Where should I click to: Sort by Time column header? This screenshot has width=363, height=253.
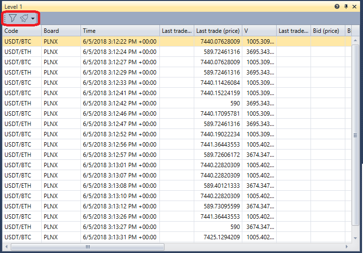[120, 31]
